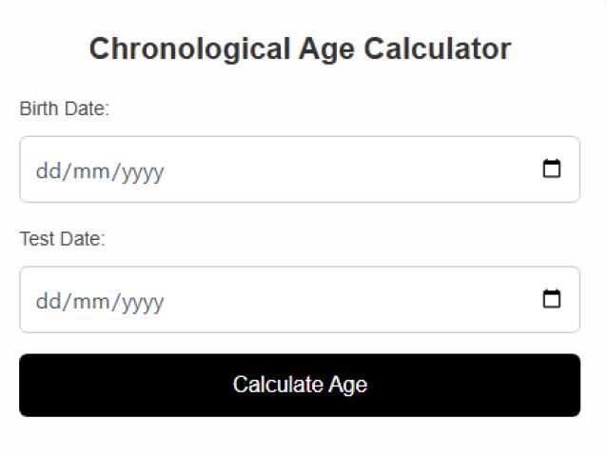The height and width of the screenshot is (457, 607).
Task: Open the Birth Date calendar picker icon
Action: [x=551, y=169]
